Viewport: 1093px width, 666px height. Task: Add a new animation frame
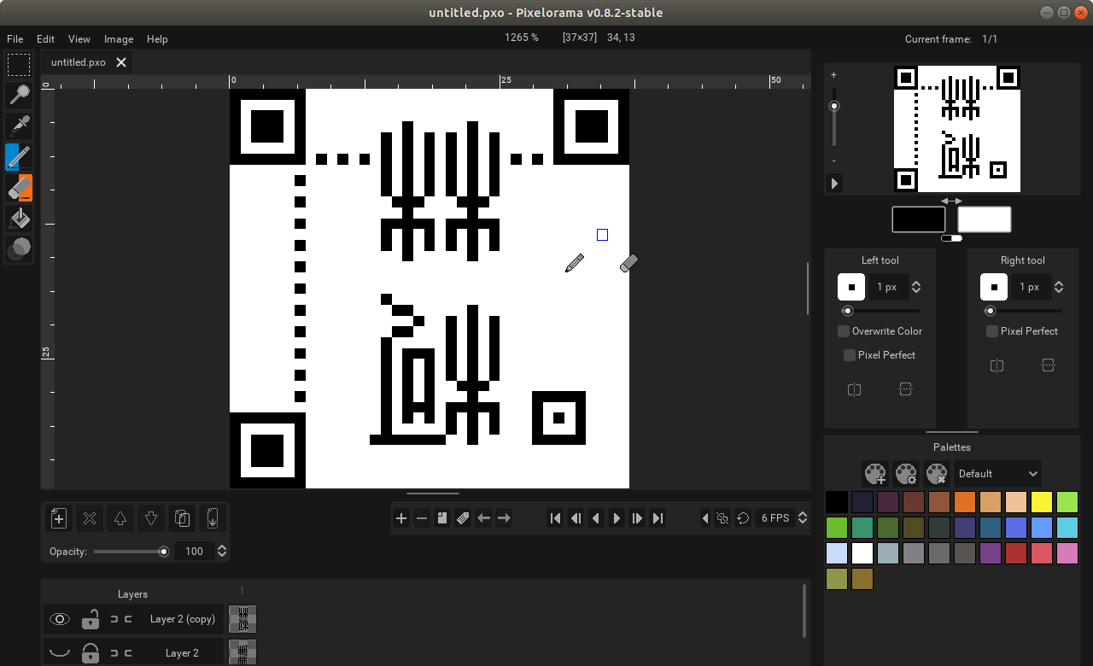(x=401, y=518)
